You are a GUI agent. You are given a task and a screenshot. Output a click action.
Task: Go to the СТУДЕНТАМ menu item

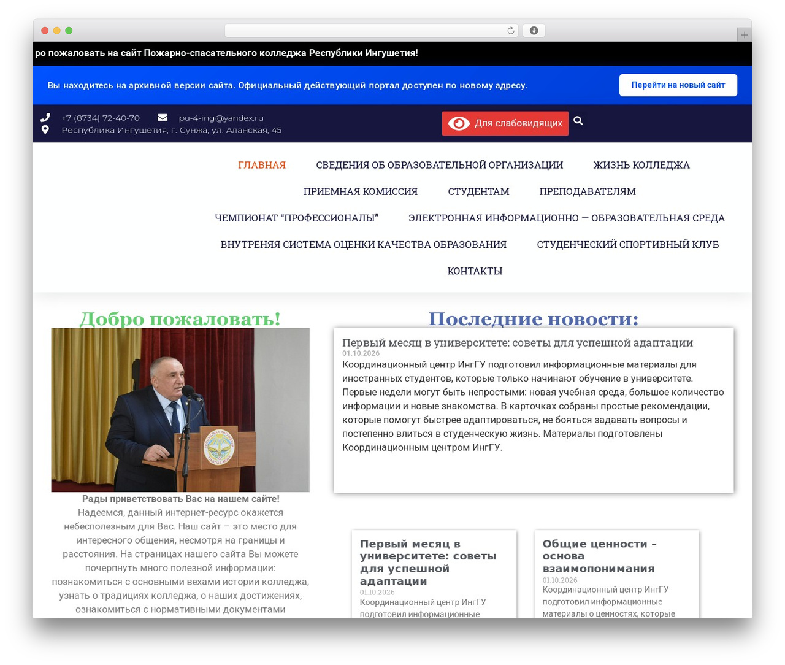click(x=478, y=191)
